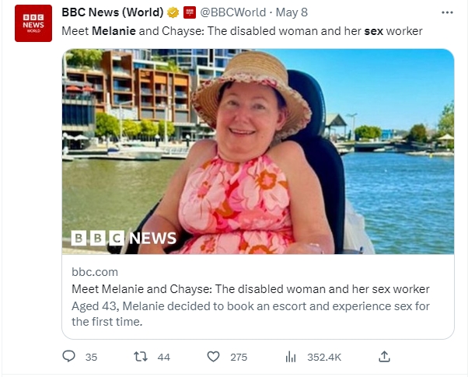The image size is (468, 377).
Task: Click the article preview image
Action: [258, 152]
